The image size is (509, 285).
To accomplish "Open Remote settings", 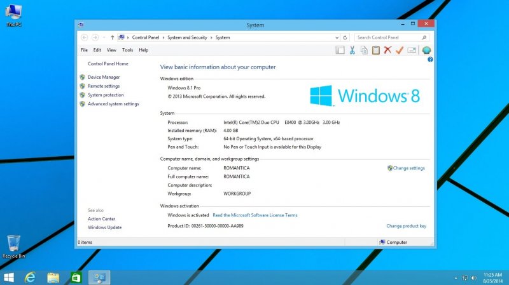I will point(104,86).
